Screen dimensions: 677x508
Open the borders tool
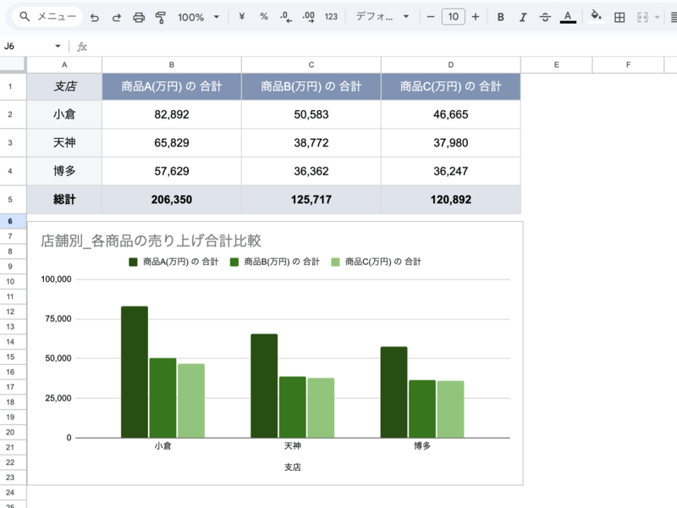(x=619, y=17)
